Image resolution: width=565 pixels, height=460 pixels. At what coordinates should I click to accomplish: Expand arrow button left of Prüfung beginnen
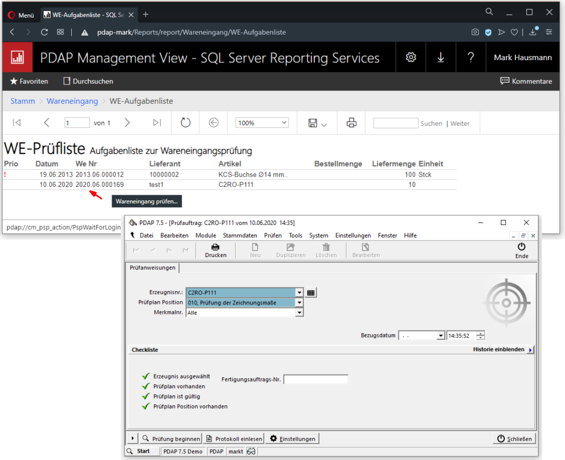point(132,438)
